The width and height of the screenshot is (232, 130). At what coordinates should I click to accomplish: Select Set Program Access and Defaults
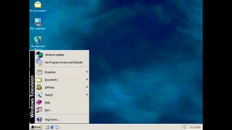pos(62,62)
